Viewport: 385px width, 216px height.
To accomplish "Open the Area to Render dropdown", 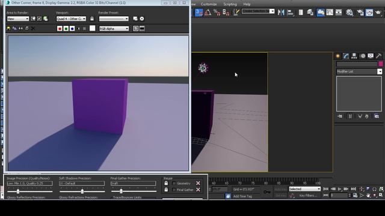I will [17, 19].
